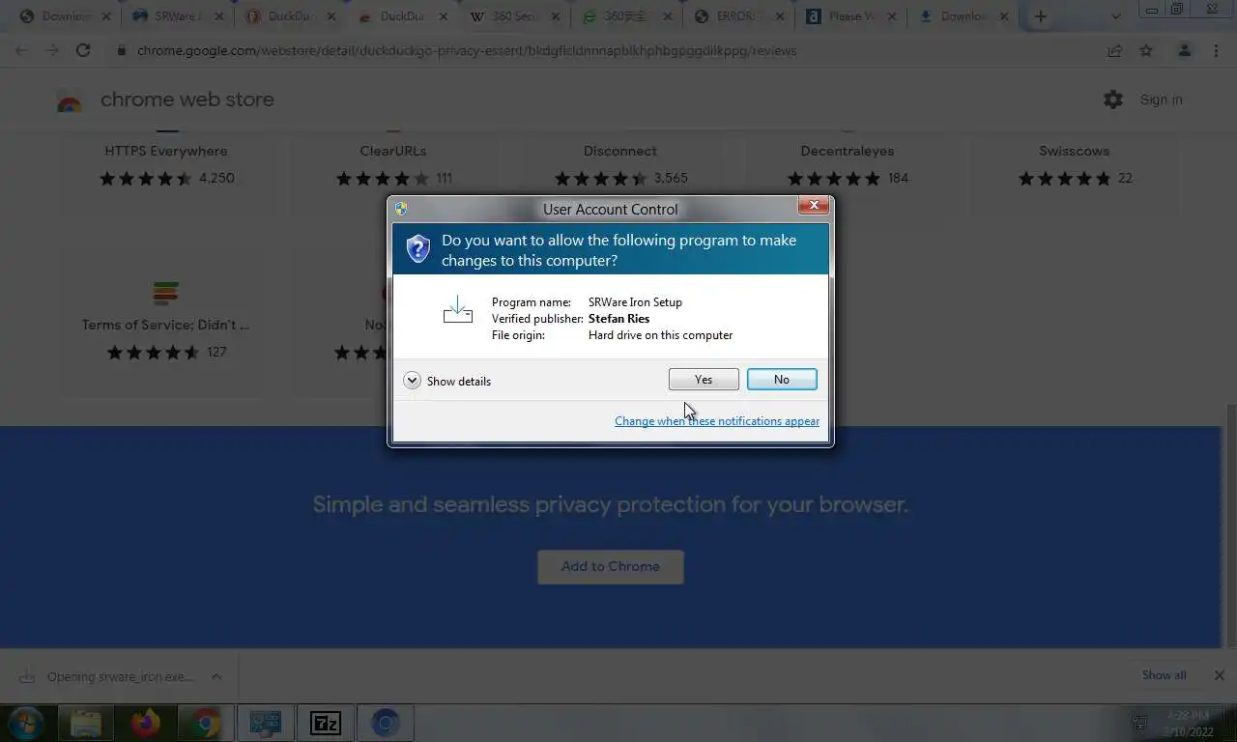
Task: Click HTTPS Everywhere rating count 4,250
Action: [x=216, y=178]
